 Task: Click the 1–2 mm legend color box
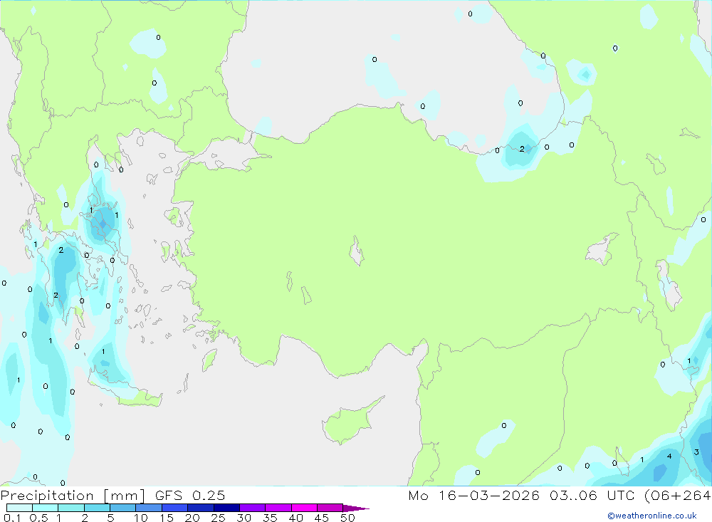70,508
